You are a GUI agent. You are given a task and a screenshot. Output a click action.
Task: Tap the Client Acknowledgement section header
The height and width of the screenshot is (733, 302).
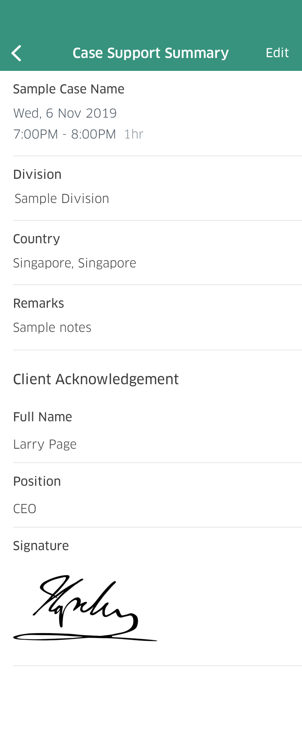96,379
